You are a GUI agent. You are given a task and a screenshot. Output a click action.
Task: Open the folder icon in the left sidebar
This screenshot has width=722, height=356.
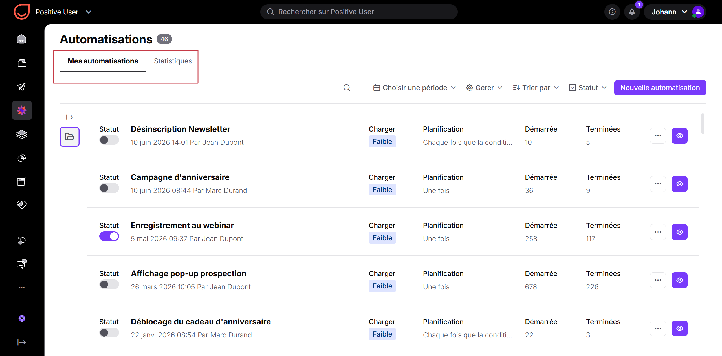22,63
